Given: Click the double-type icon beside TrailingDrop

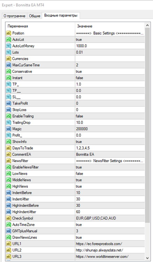Looking at the screenshot, I should [8, 123].
